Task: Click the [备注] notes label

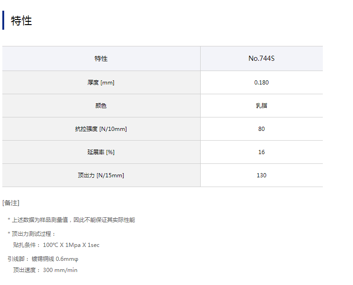Action: coord(11,203)
